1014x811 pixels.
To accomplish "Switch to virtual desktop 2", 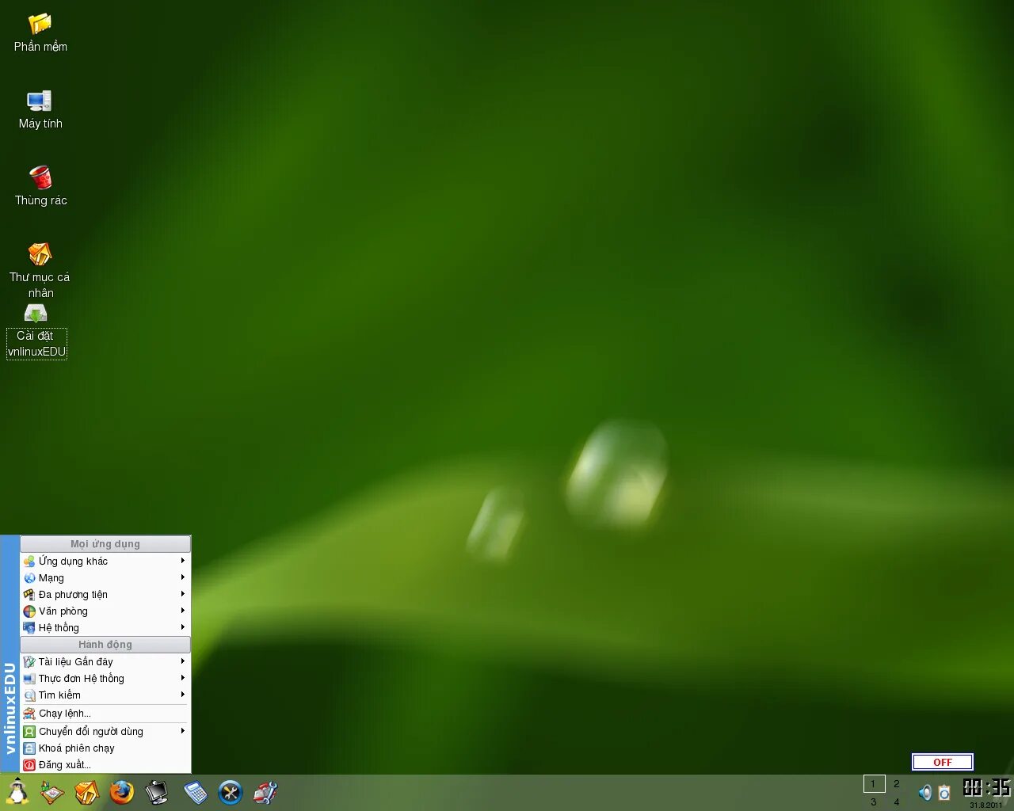I will 897,784.
